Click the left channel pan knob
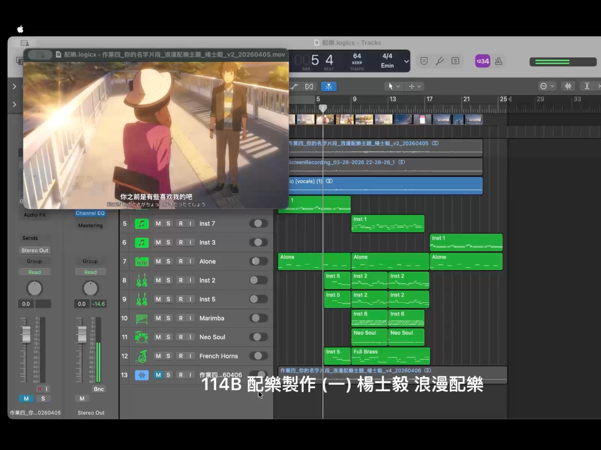This screenshot has height=450, width=601. [x=35, y=288]
